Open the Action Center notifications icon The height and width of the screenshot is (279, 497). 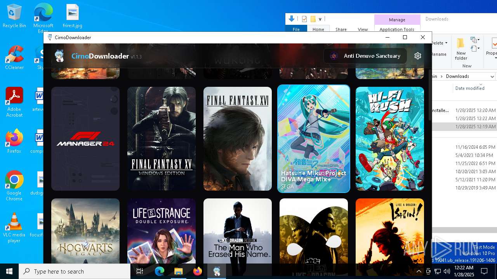click(484, 271)
